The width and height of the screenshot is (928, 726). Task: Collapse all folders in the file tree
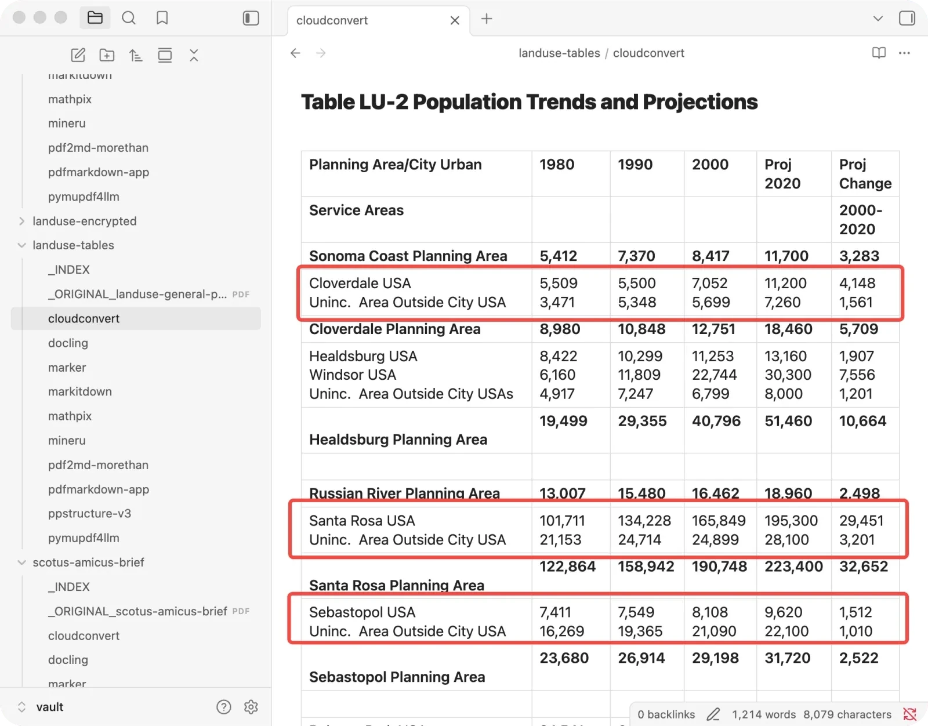click(194, 55)
